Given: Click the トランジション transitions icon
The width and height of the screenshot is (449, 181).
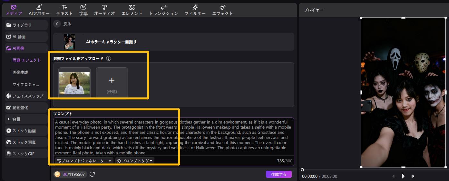Looking at the screenshot, I should [x=163, y=7].
